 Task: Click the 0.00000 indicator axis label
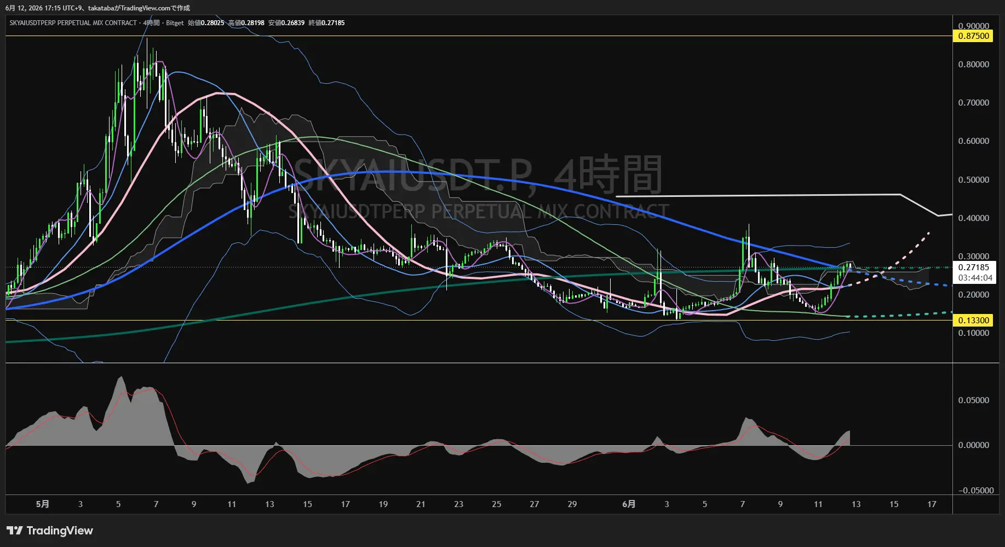click(973, 445)
